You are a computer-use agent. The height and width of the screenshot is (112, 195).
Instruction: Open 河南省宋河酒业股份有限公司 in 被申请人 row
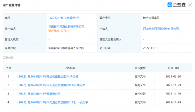click(x=66, y=26)
